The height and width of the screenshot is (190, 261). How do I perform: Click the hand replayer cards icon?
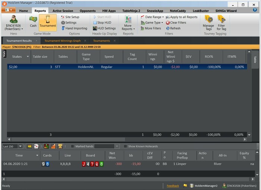[36, 146]
